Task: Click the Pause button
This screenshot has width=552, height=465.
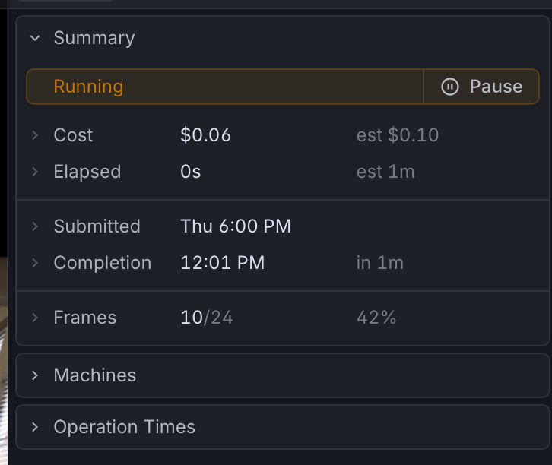Action: pos(481,87)
